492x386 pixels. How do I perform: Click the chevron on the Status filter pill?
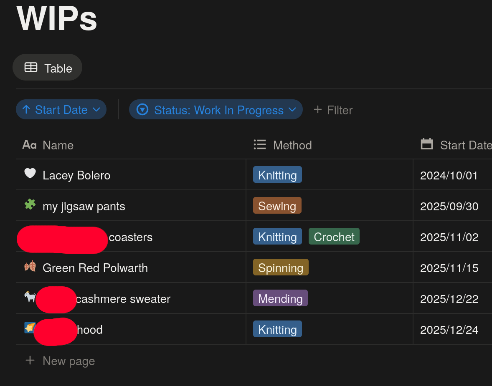292,110
